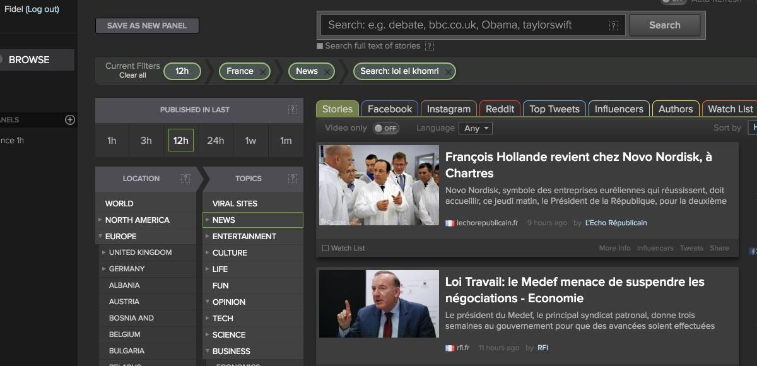The width and height of the screenshot is (757, 366).
Task: Log out of the Fidel account
Action: pos(42,9)
